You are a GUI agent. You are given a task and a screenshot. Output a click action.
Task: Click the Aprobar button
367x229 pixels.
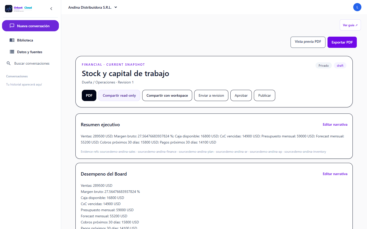coord(241,95)
